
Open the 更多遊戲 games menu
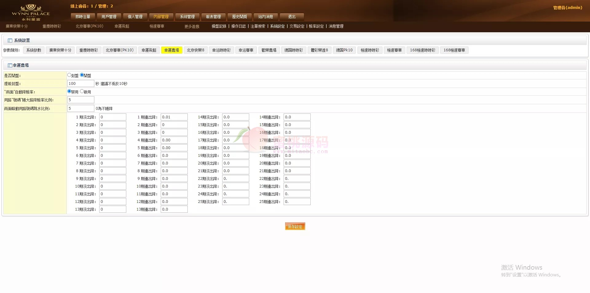tap(192, 26)
